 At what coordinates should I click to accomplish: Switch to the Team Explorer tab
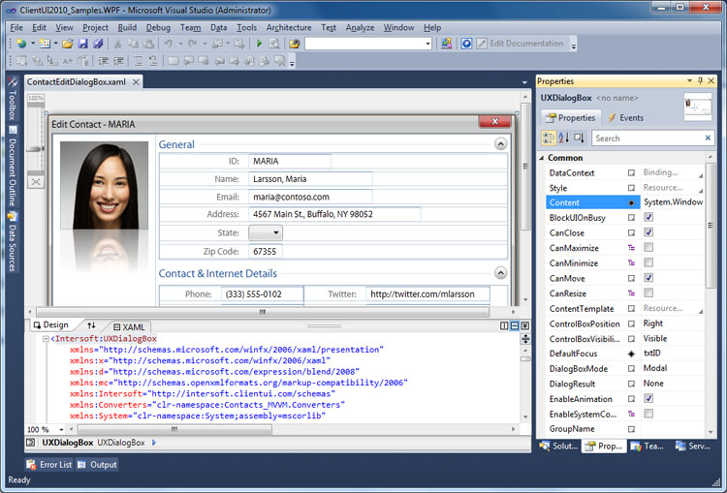tap(648, 447)
